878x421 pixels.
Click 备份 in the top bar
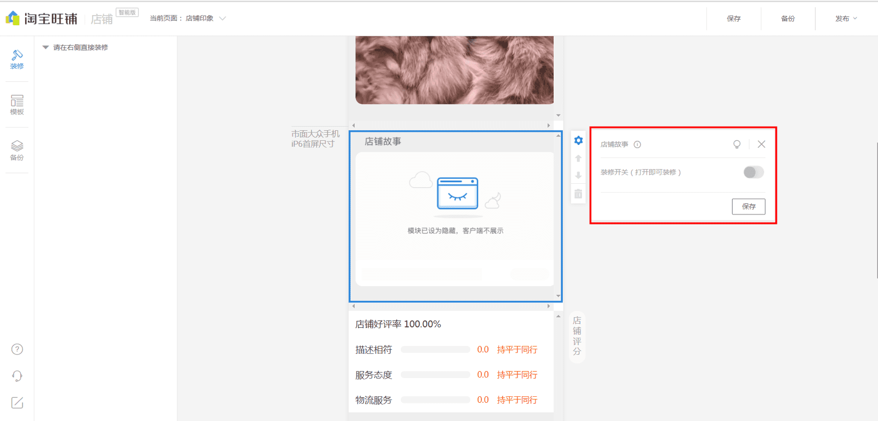[788, 19]
